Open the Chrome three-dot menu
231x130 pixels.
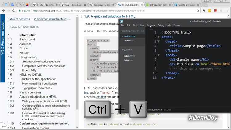227,10
